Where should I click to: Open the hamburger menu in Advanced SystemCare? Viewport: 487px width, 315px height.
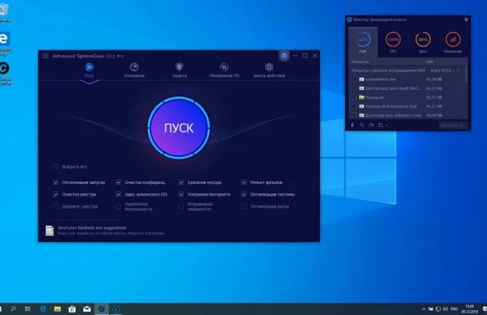pyautogui.click(x=45, y=56)
